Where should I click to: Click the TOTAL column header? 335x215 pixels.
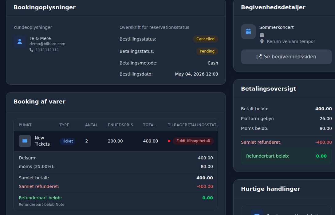point(149,125)
